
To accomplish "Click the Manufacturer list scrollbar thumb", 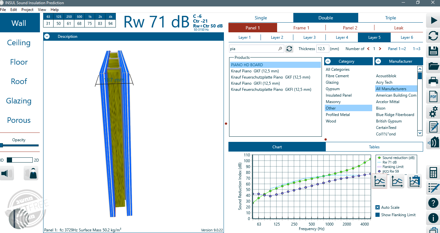I will pos(420,76).
